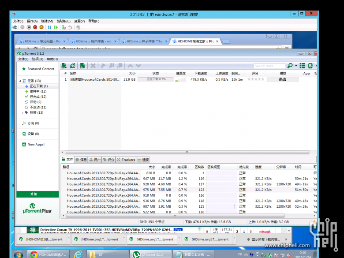Select 活动 (2) category

33,102
